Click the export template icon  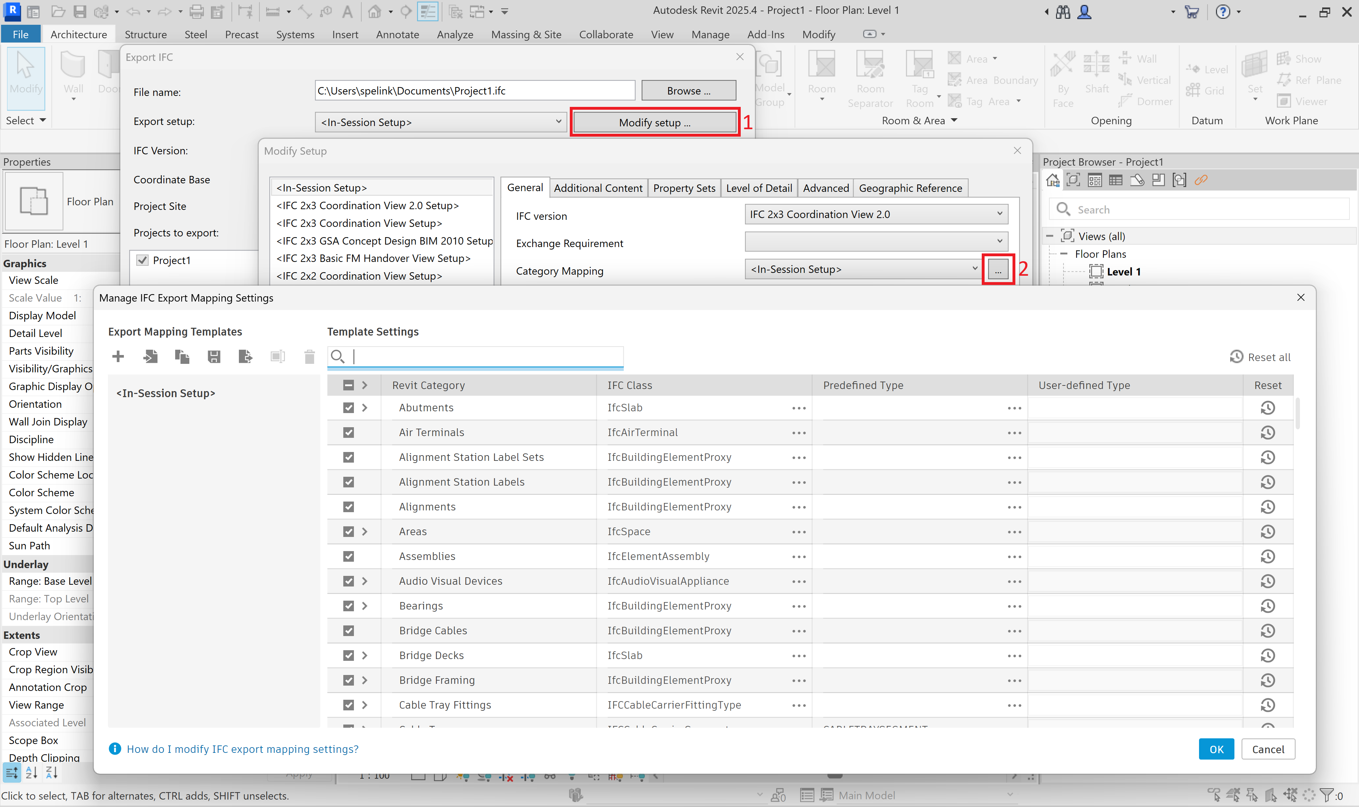pyautogui.click(x=246, y=357)
